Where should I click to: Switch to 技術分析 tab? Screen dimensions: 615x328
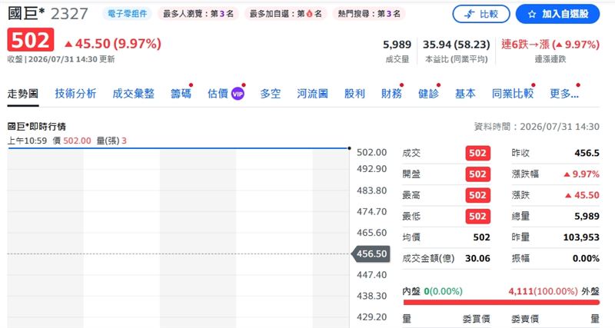point(75,94)
